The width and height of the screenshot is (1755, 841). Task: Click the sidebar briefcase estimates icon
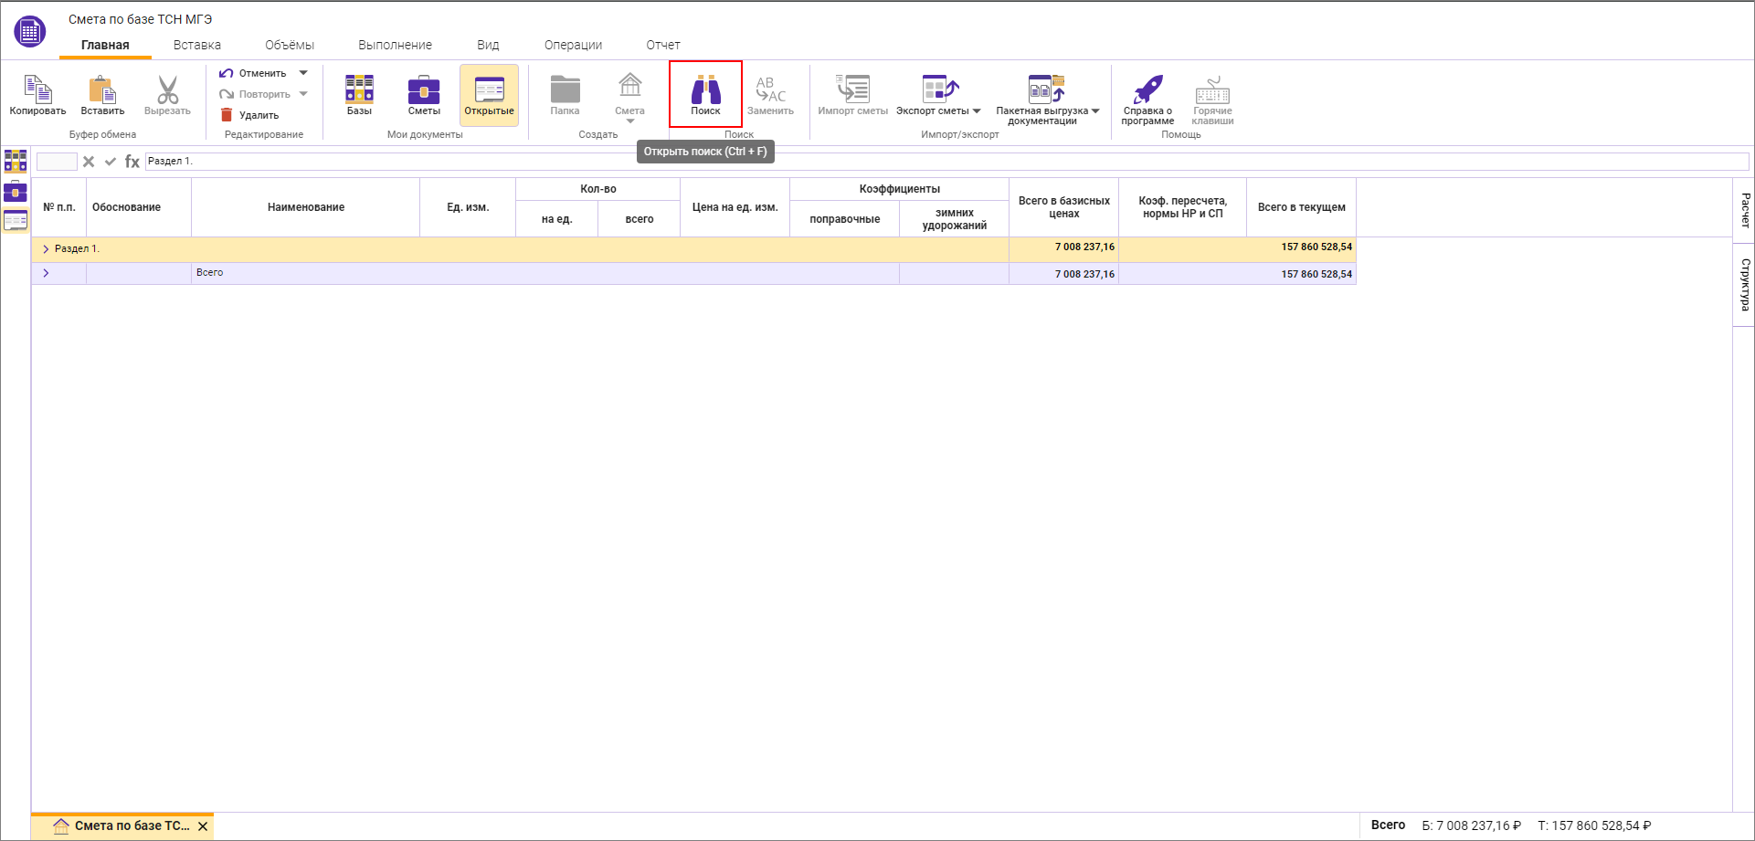[x=16, y=191]
